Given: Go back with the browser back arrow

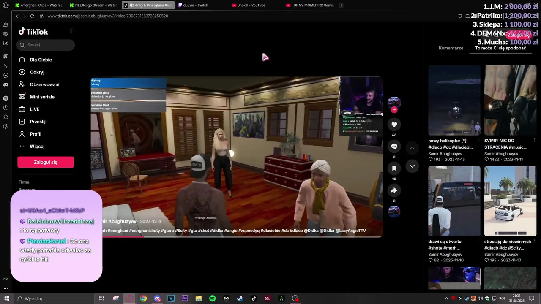Looking at the screenshot, I should click(x=17, y=16).
